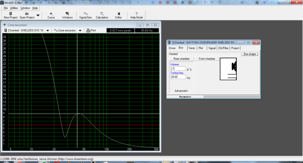Image resolution: width=303 pixels, height=163 pixels.
Task: Open Project toolbar button
Action: pos(27,15)
